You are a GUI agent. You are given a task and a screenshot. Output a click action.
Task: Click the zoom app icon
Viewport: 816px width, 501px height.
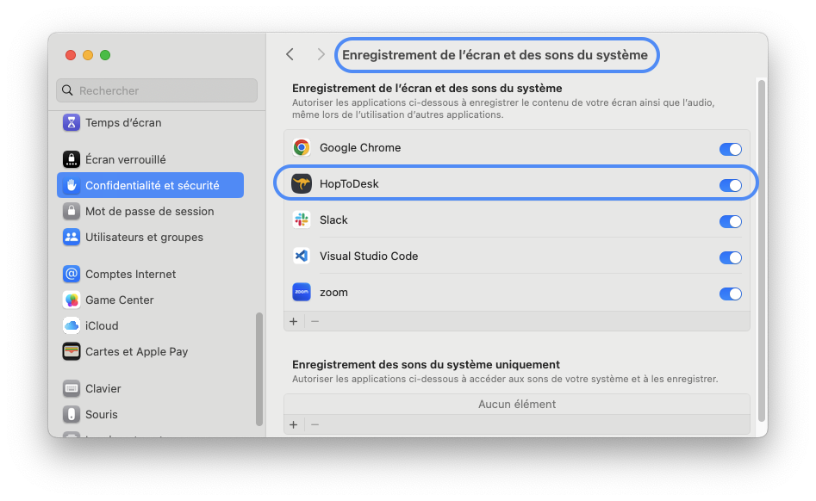302,293
